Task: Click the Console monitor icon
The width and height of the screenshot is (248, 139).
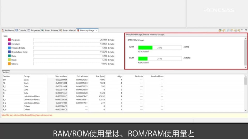Action: 17,30
